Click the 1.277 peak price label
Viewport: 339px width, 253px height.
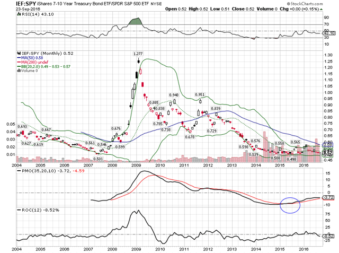pyautogui.click(x=138, y=54)
